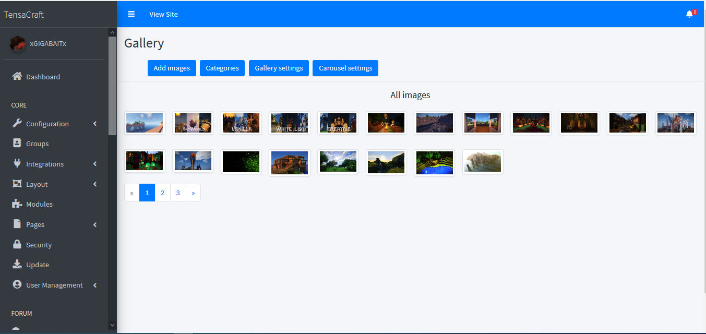This screenshot has height=334, width=706.
Task: Click the Modules puzzle-piece icon
Action: (17, 204)
